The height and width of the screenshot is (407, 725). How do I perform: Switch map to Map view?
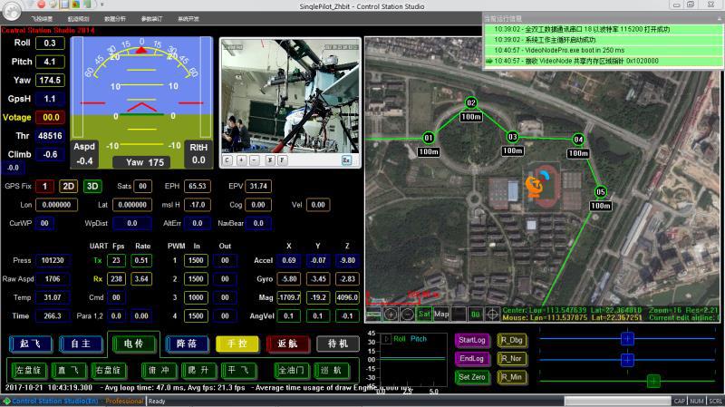point(441,314)
